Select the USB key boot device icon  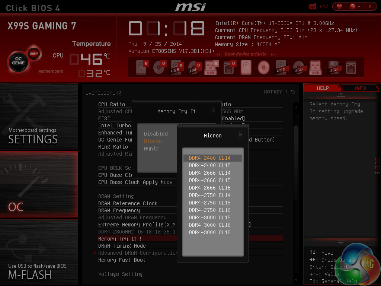pos(211,67)
